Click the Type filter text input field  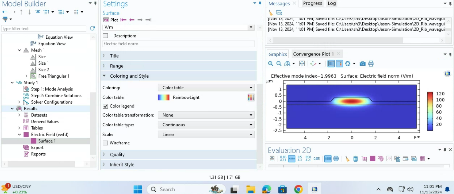coord(44,28)
